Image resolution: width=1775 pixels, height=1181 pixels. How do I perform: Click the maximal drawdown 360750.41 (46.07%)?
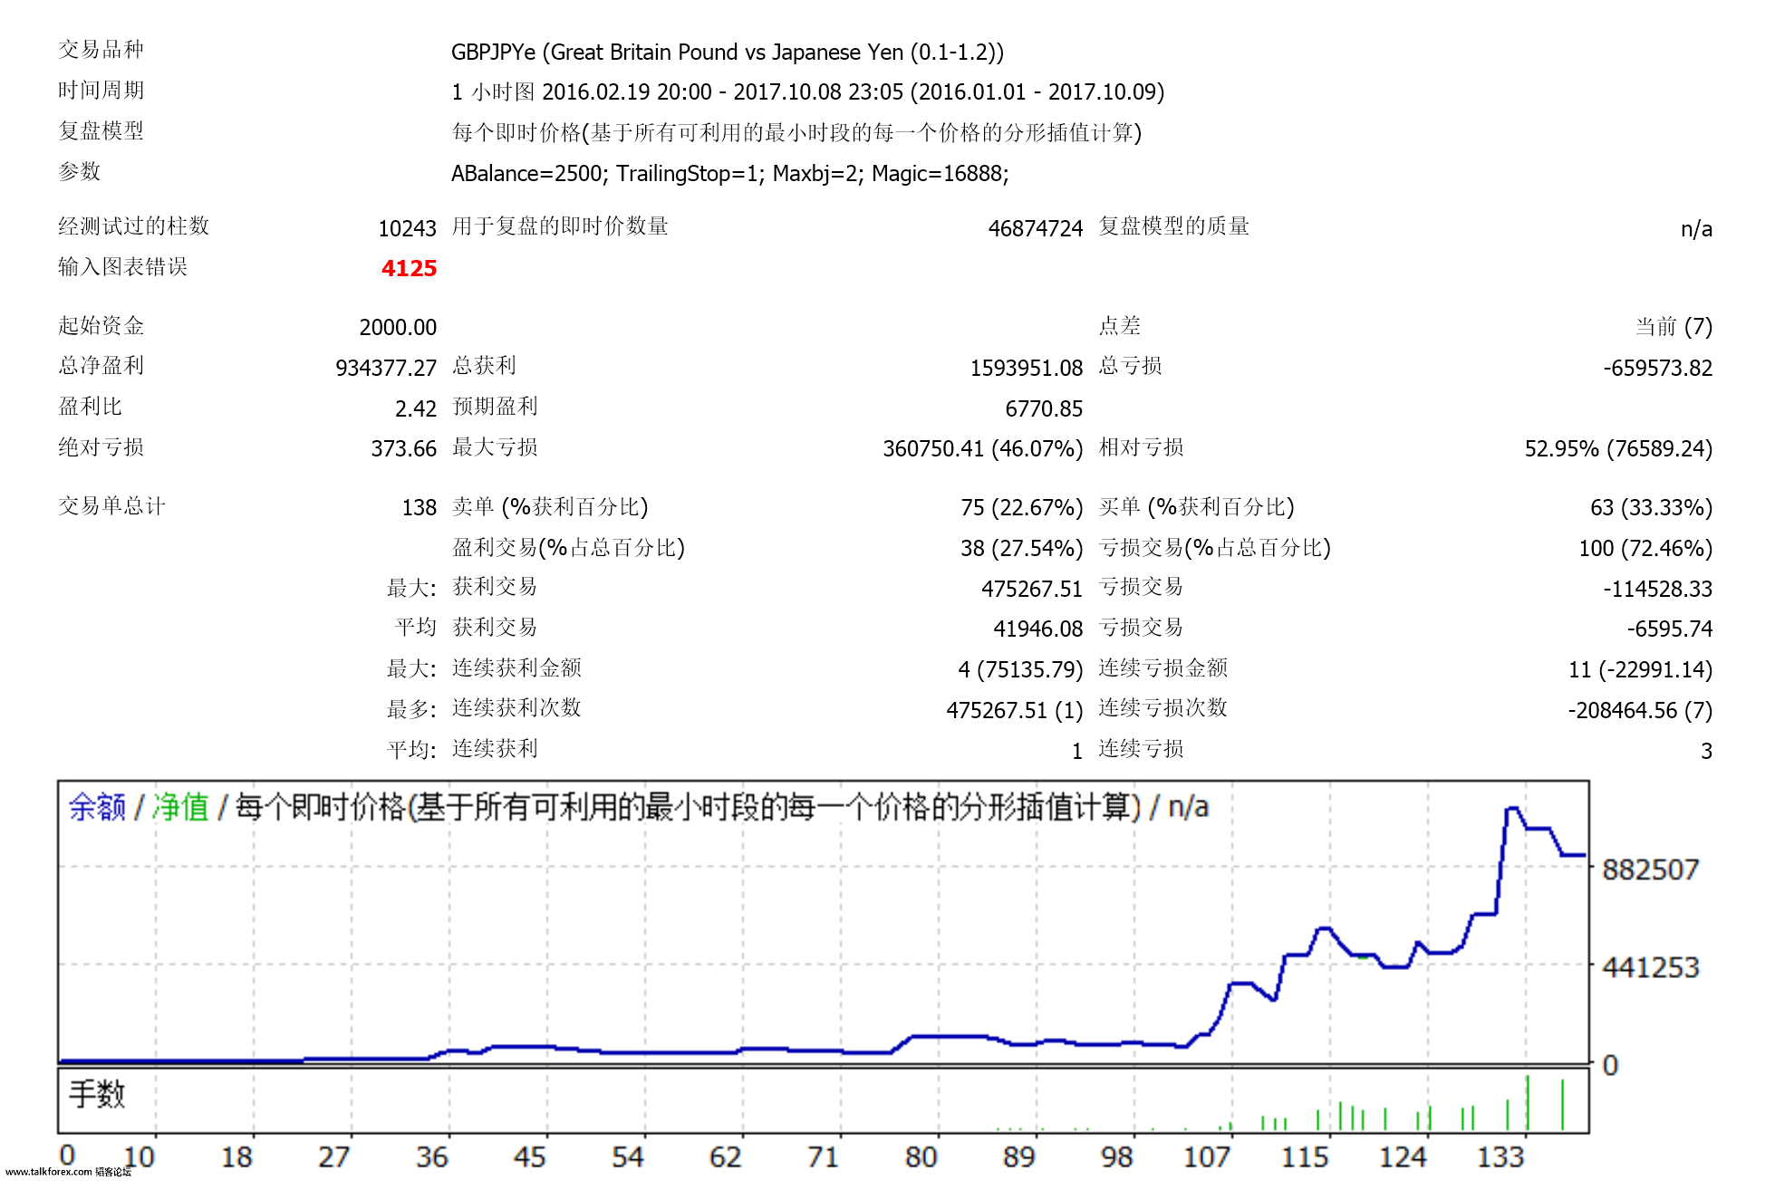coord(983,448)
